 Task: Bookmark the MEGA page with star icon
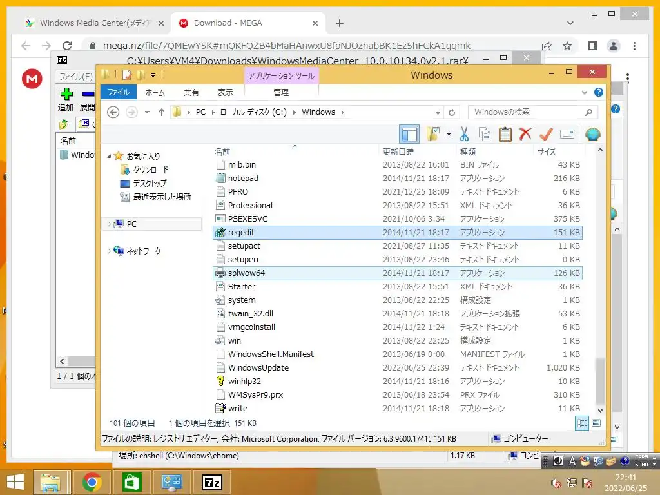(x=567, y=46)
